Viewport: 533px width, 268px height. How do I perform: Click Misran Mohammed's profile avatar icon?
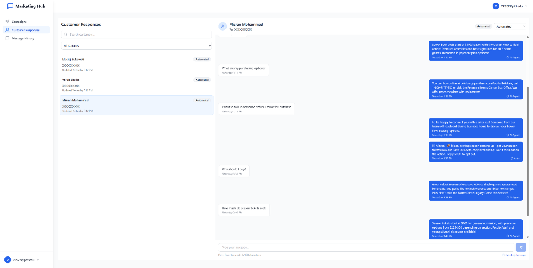point(223,26)
